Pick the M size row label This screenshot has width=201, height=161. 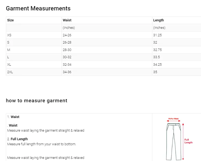pos(9,50)
